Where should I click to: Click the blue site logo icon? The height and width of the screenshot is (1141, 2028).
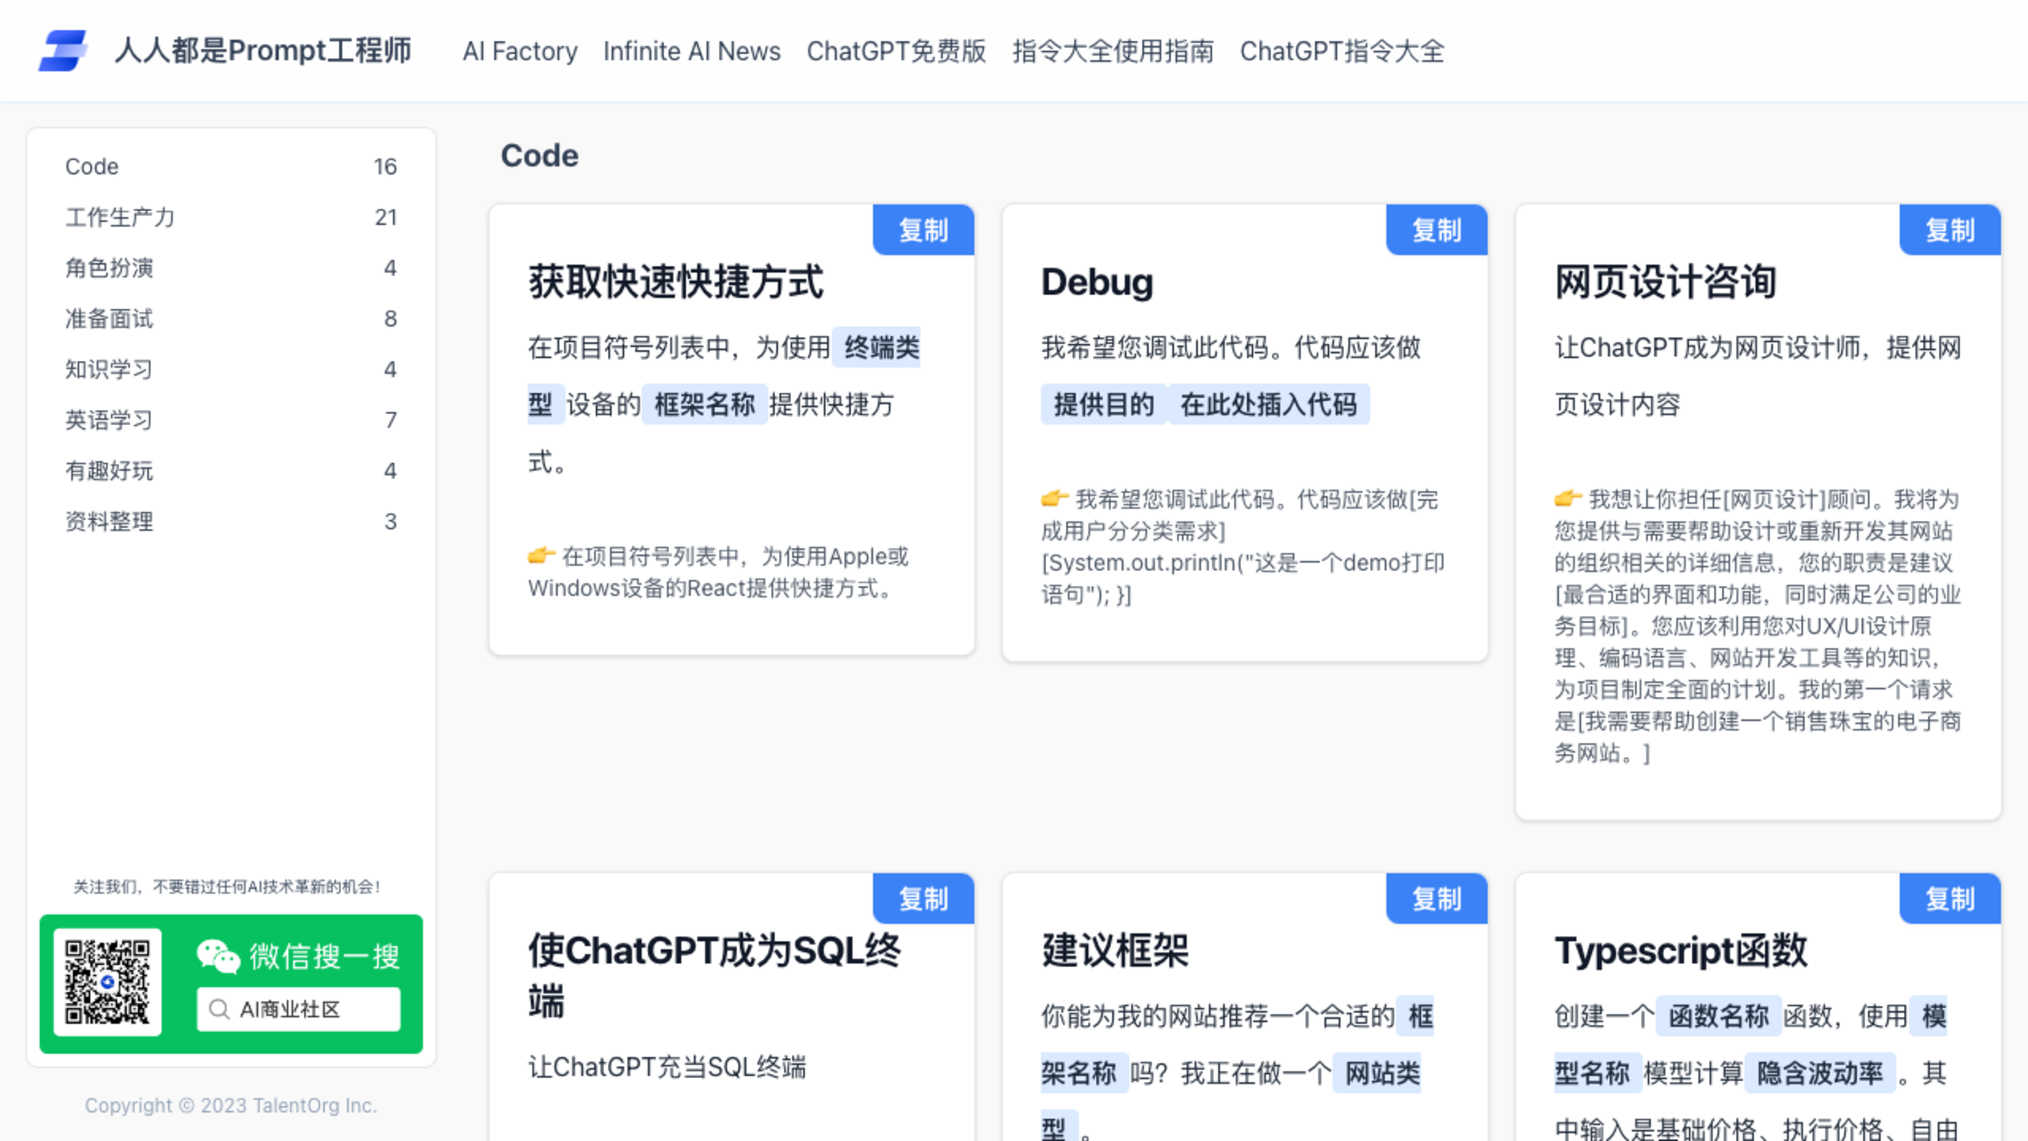[62, 50]
